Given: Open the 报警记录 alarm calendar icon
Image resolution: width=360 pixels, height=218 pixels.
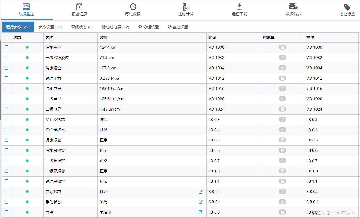Looking at the screenshot, I should coord(79,7).
